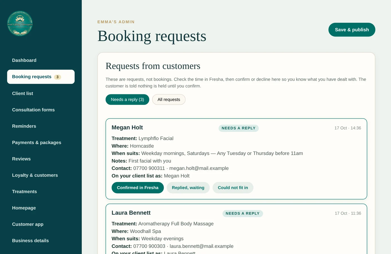This screenshot has height=254, width=391.
Task: Click the Where: Woodhall Spa line
Action: (x=136, y=231)
